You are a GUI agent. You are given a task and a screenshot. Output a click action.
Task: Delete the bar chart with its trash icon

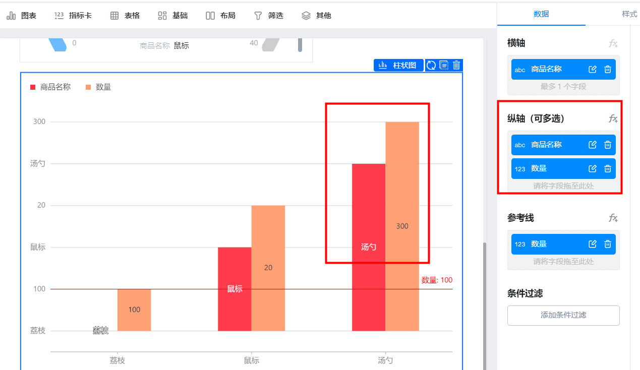(x=456, y=65)
